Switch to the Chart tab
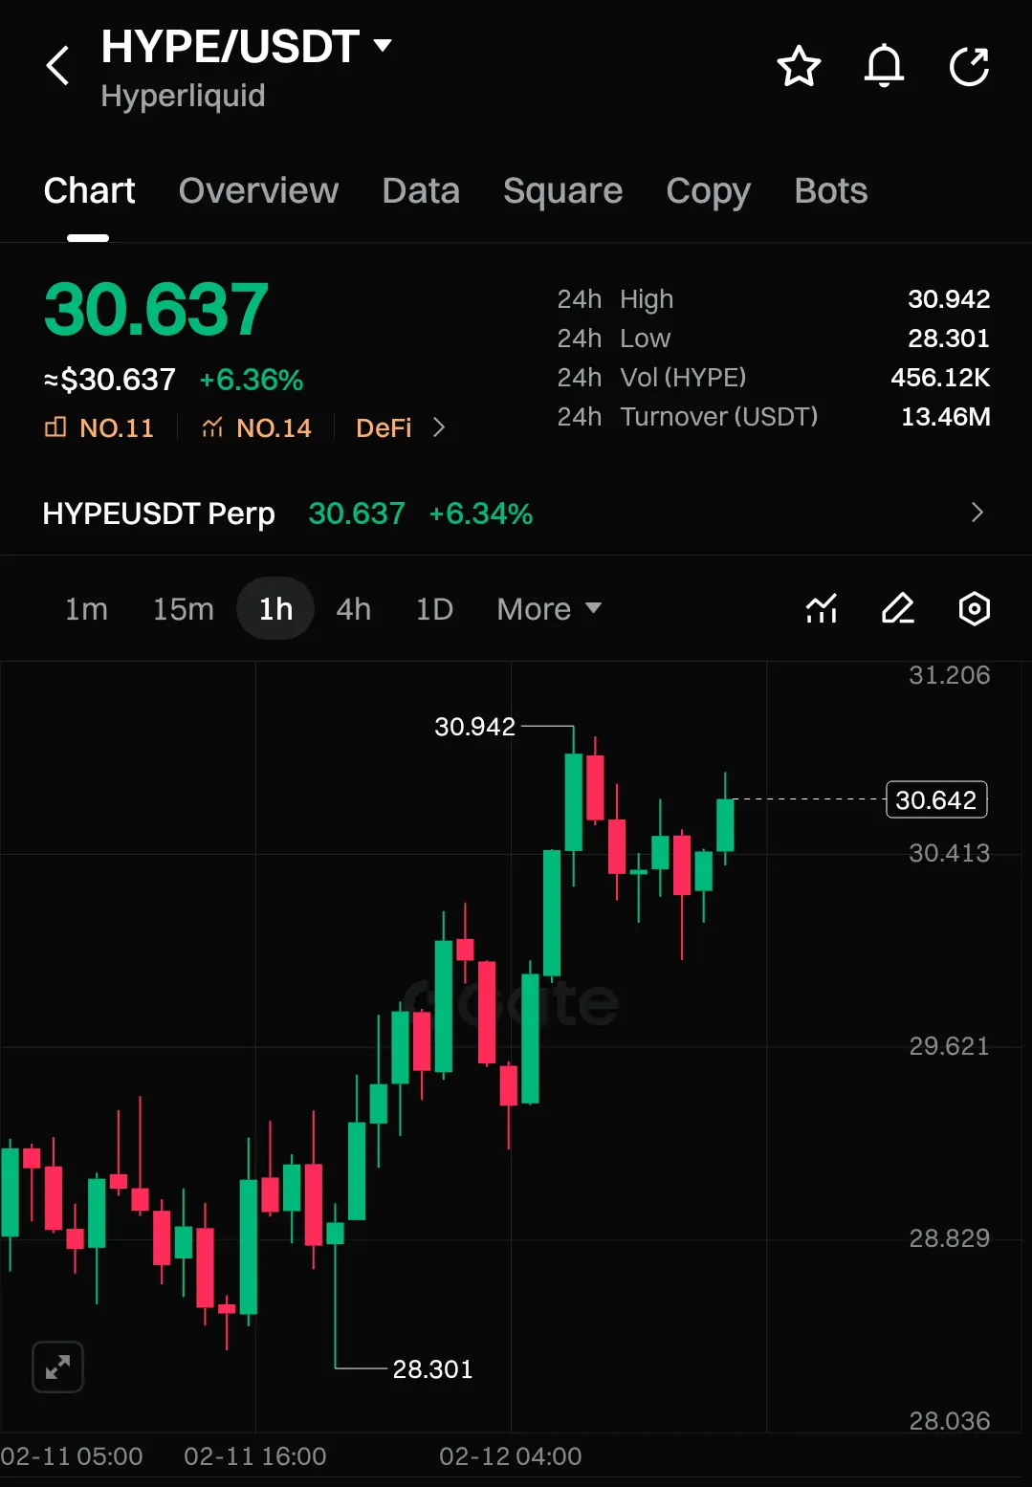This screenshot has width=1032, height=1487. pos(90,191)
